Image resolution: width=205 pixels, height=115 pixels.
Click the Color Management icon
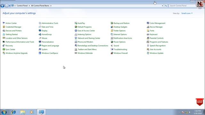click(148, 23)
